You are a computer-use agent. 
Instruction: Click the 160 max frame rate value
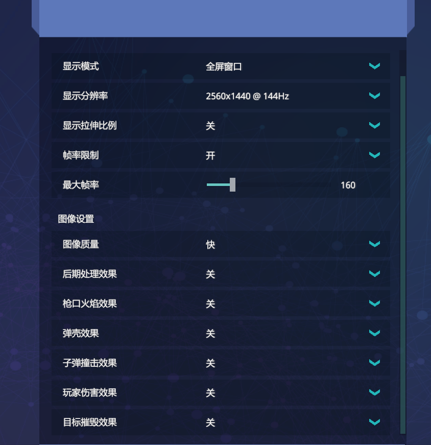348,185
